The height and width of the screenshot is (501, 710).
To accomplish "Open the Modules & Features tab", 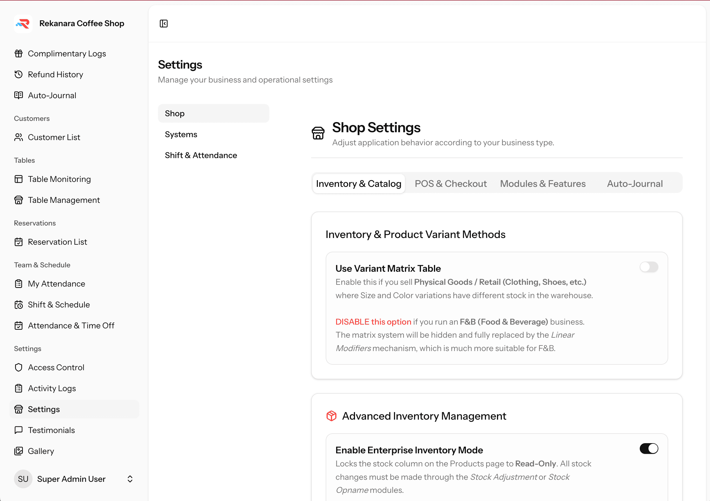I will (x=543, y=184).
